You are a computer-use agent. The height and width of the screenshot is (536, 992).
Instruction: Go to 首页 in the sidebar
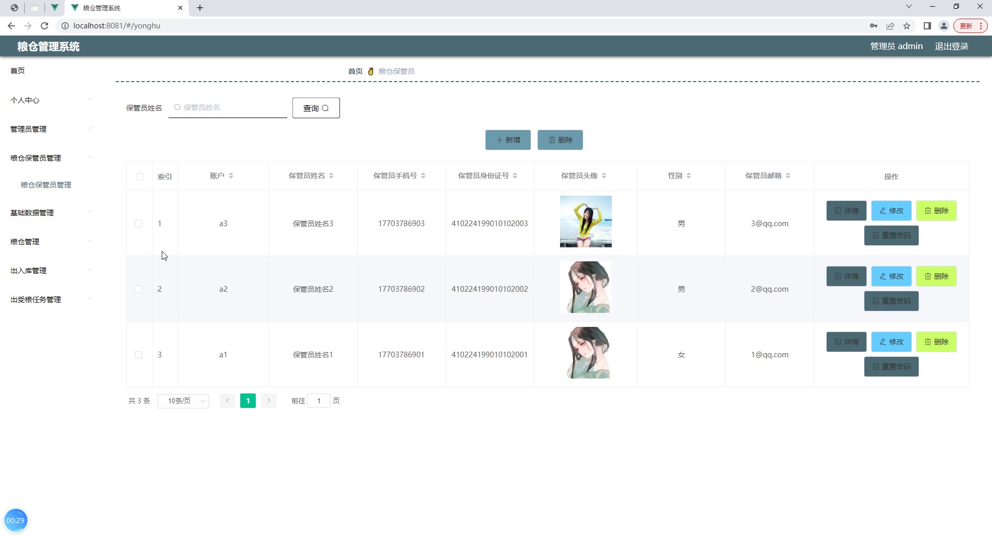click(x=18, y=71)
